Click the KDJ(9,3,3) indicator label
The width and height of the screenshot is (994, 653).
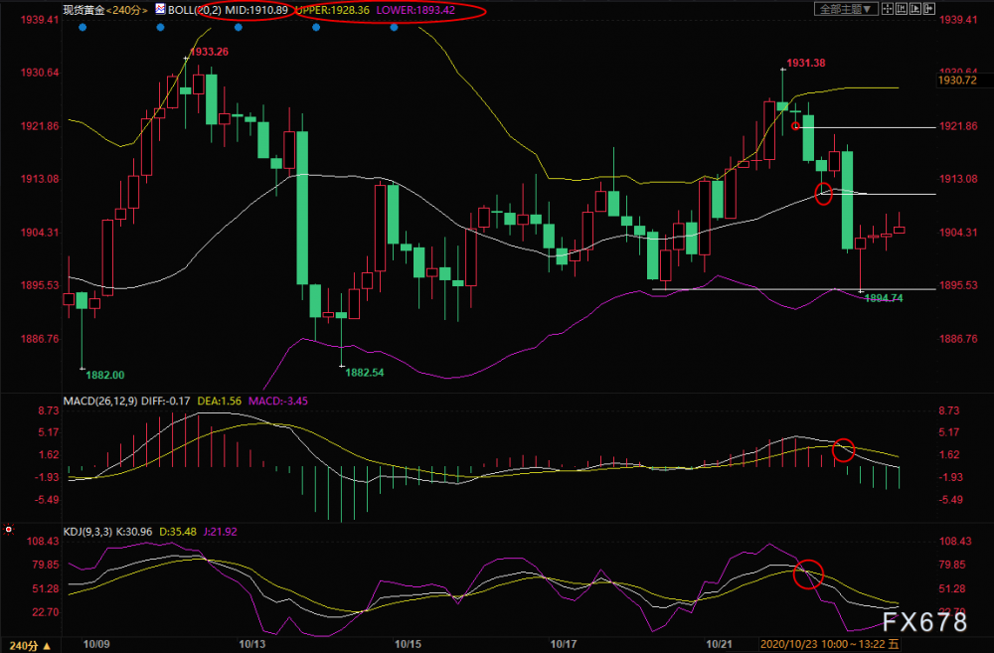pyautogui.click(x=87, y=532)
